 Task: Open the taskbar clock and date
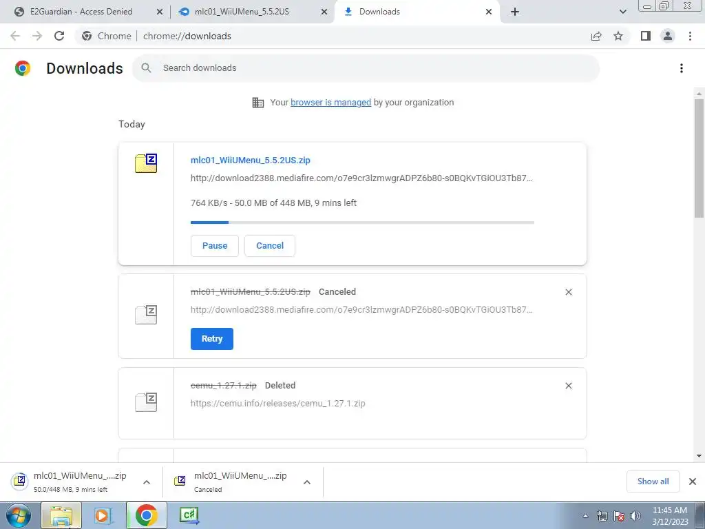pos(670,516)
